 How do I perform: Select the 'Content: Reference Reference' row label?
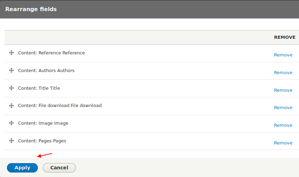point(51,53)
